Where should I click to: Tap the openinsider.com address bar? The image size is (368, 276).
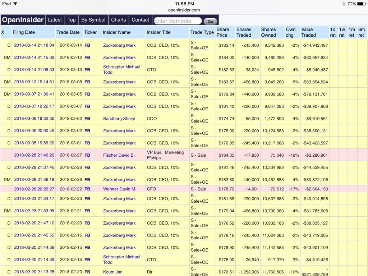[x=184, y=10]
